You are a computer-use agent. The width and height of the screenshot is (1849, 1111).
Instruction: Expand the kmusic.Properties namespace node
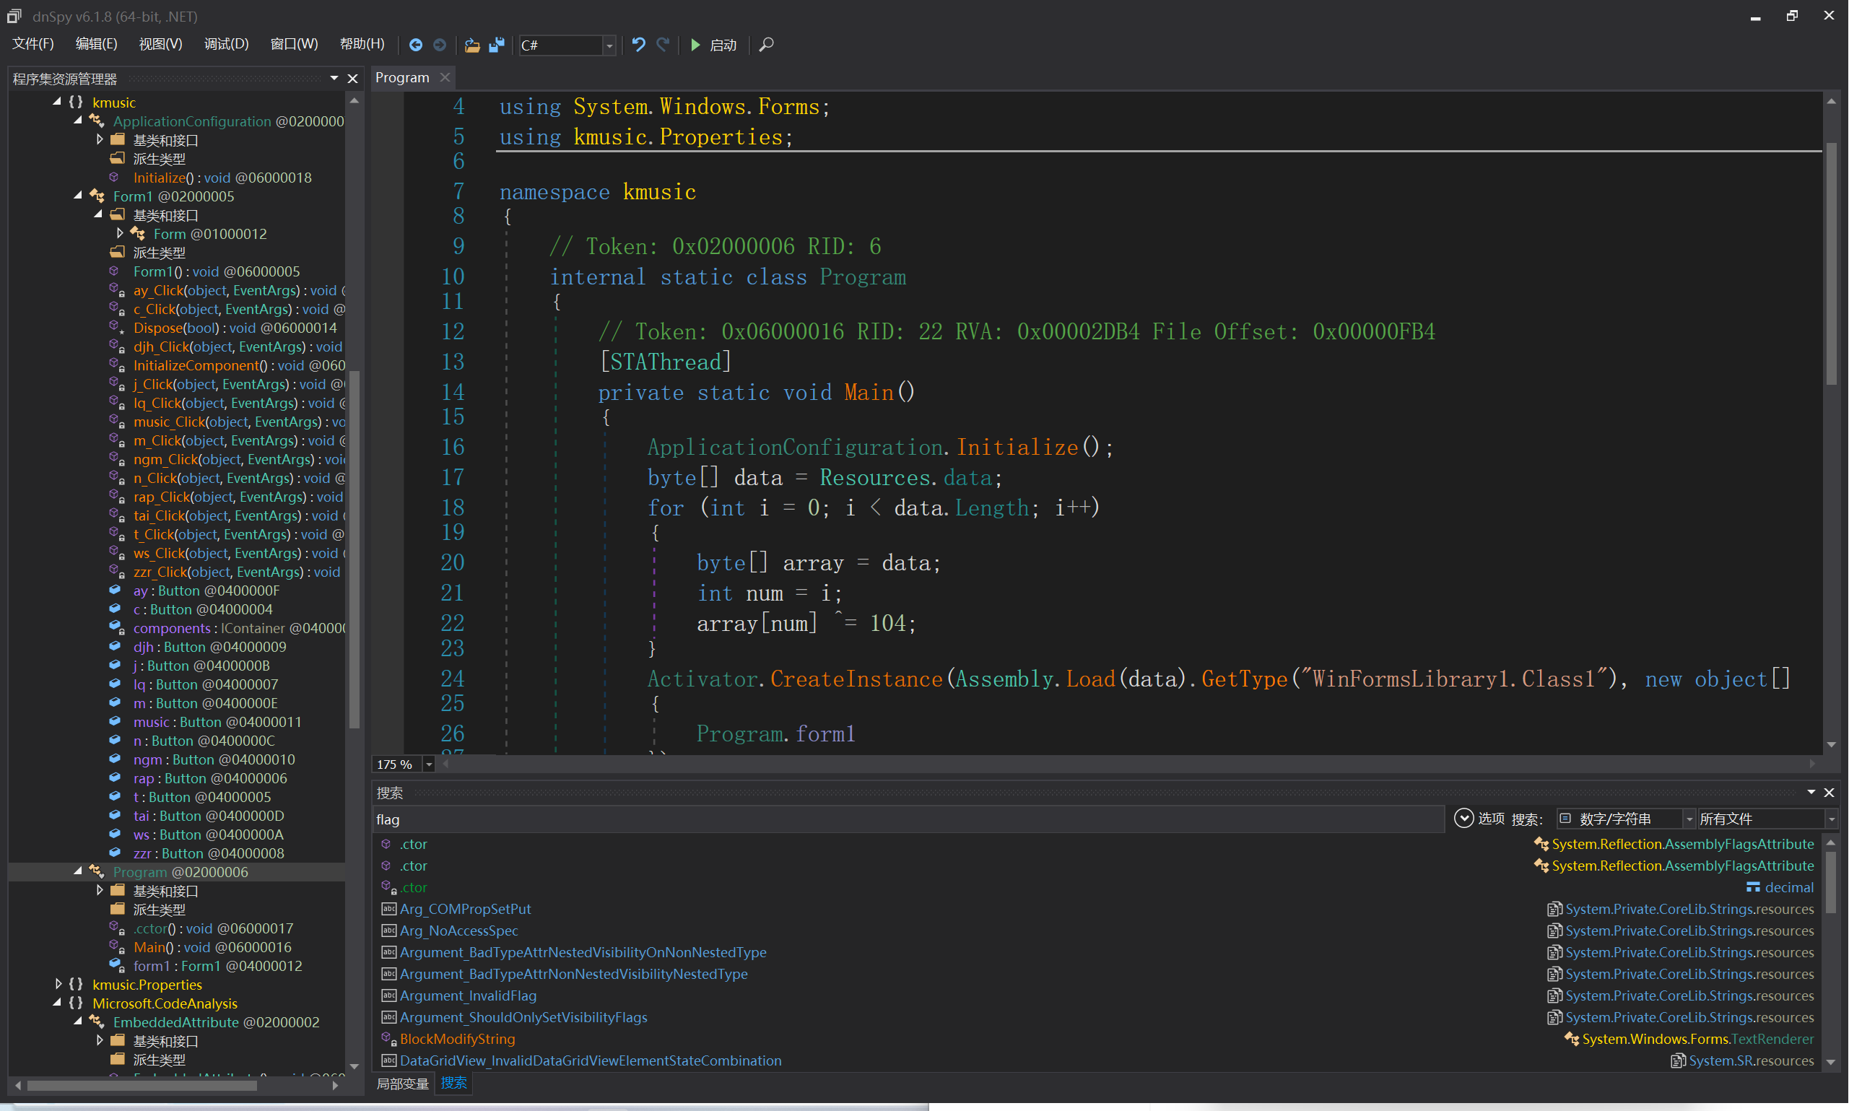pos(58,984)
